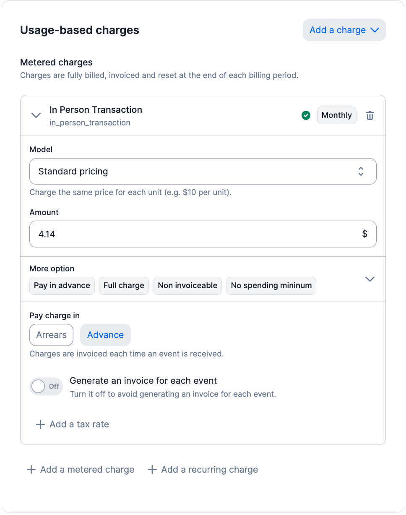Image resolution: width=406 pixels, height=515 pixels.
Task: Click the Non invoiceable tag
Action: (x=187, y=286)
